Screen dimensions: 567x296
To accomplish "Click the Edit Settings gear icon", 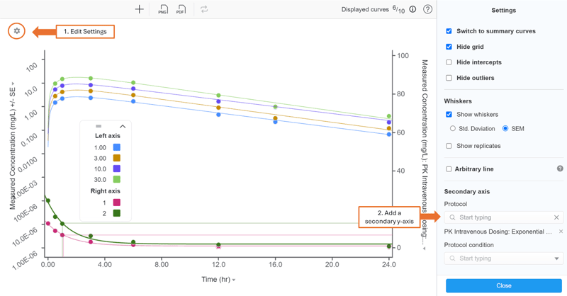I will (x=17, y=31).
